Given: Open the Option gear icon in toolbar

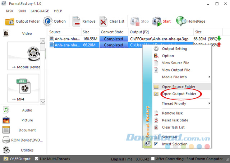Looking at the screenshot, I should (47, 21).
